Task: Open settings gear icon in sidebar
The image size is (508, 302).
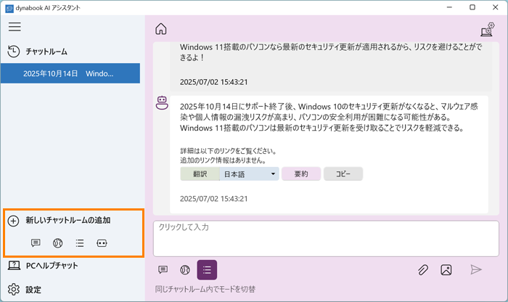Action: click(14, 290)
